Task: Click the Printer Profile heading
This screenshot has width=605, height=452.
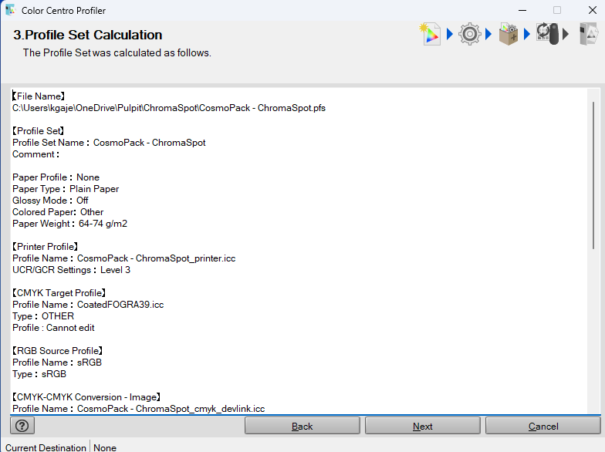Action: click(45, 247)
